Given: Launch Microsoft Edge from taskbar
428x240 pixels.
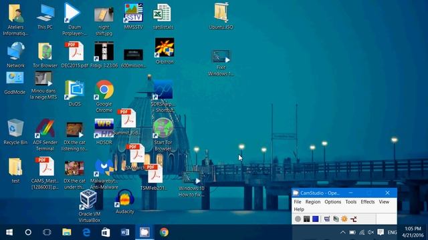Looking at the screenshot, I should pos(86,233).
